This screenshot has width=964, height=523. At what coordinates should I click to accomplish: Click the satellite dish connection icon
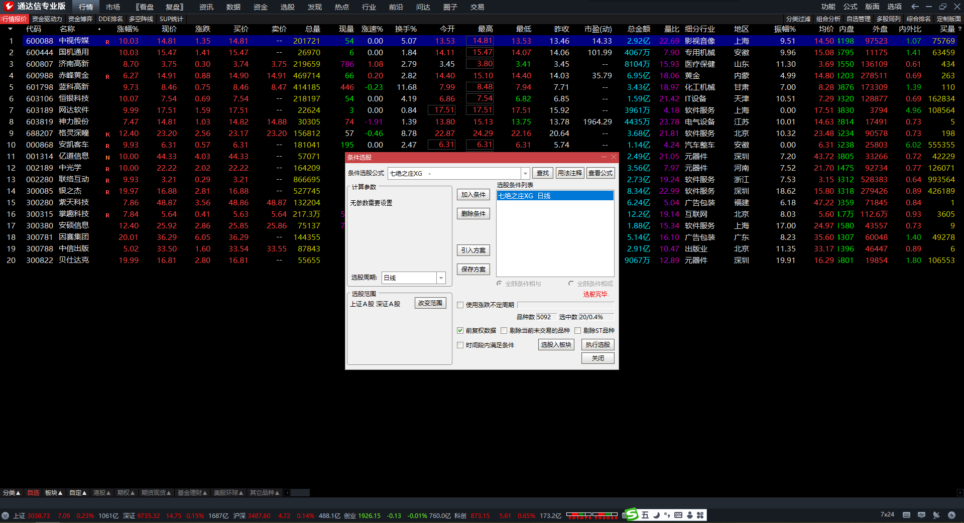(x=936, y=515)
